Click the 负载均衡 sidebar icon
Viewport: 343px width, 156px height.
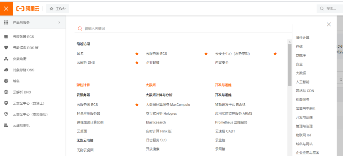coord(6,59)
